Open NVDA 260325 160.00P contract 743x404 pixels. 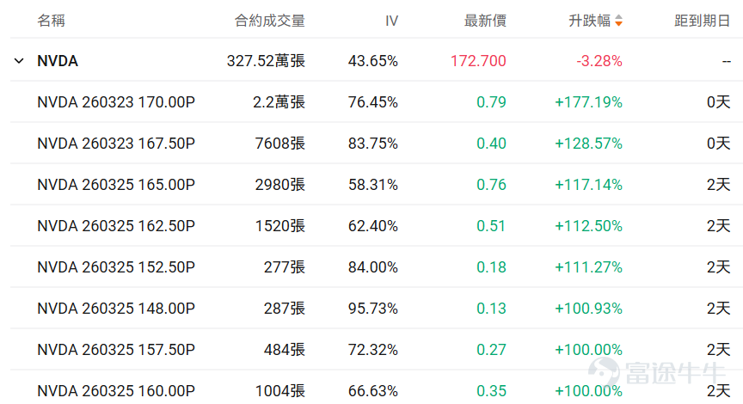tap(116, 391)
